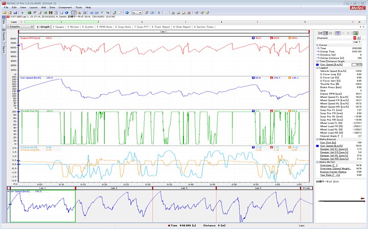Collapse the Cursor group in channels list

point(317,44)
